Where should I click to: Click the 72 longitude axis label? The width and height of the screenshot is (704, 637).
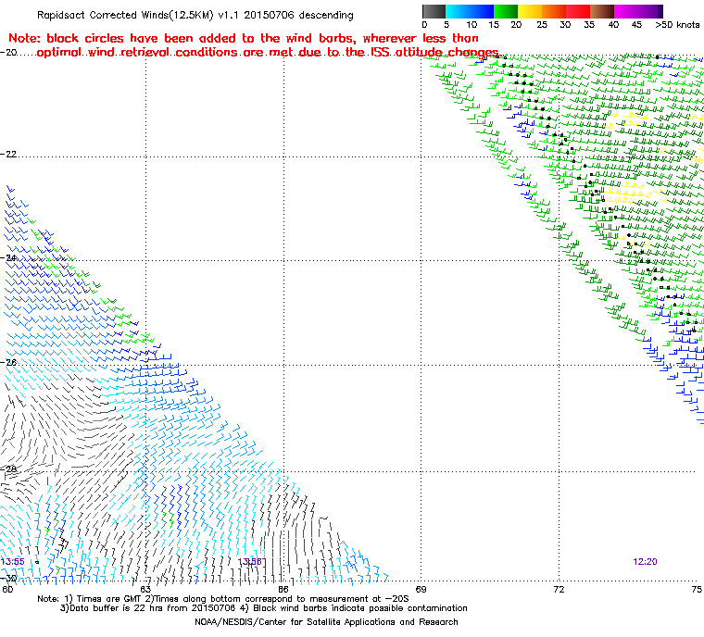point(559,589)
